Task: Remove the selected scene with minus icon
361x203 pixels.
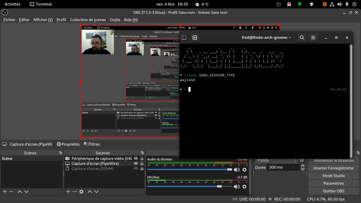Action: pyautogui.click(x=11, y=192)
